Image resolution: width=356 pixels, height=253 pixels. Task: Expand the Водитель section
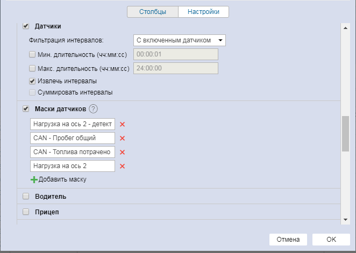point(26,197)
